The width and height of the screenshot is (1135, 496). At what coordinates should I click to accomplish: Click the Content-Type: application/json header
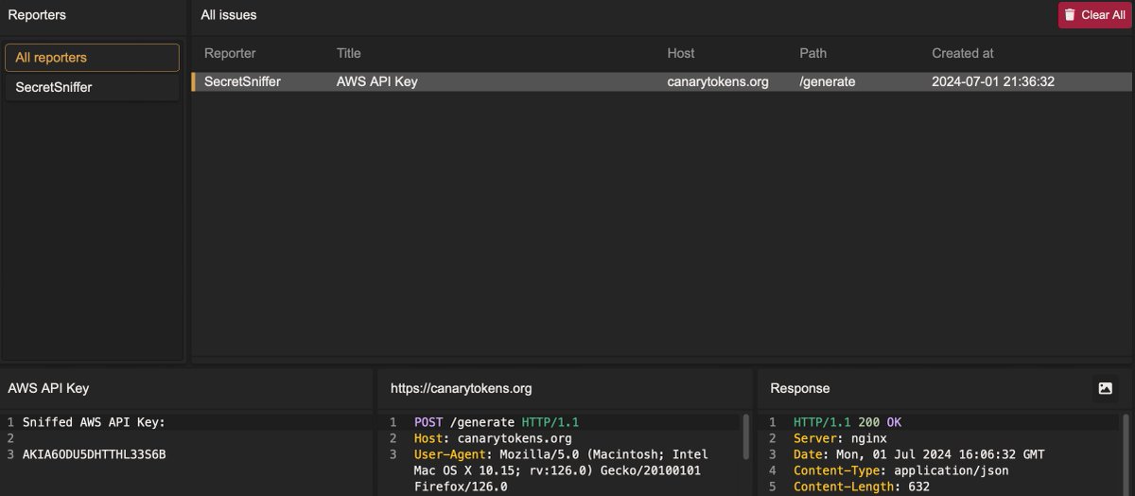point(901,470)
